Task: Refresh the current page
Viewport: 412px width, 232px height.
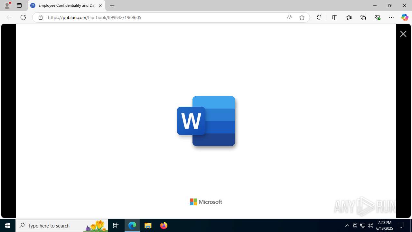Action: [x=23, y=17]
